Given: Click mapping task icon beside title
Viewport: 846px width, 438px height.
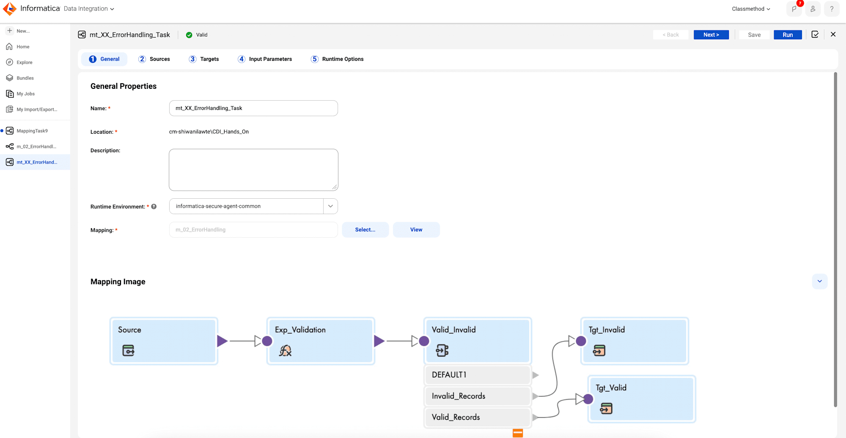Looking at the screenshot, I should pos(82,35).
